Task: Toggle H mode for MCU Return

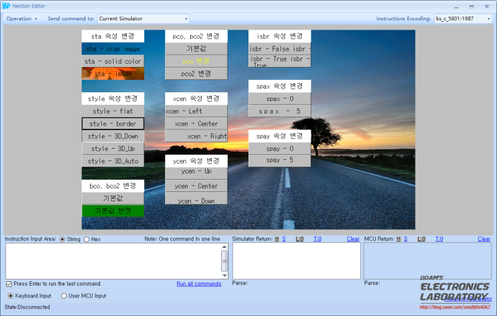Action: pyautogui.click(x=398, y=239)
